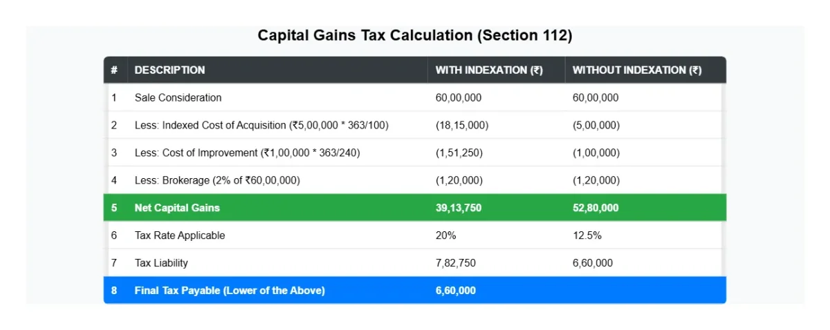
Task: Click the Brokerage (2% of ₹60,00,000) description
Action: (217, 180)
